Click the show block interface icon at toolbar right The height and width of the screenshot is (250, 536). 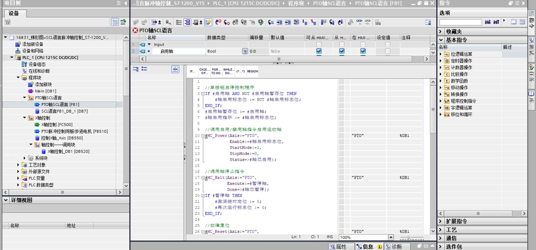coord(428,22)
